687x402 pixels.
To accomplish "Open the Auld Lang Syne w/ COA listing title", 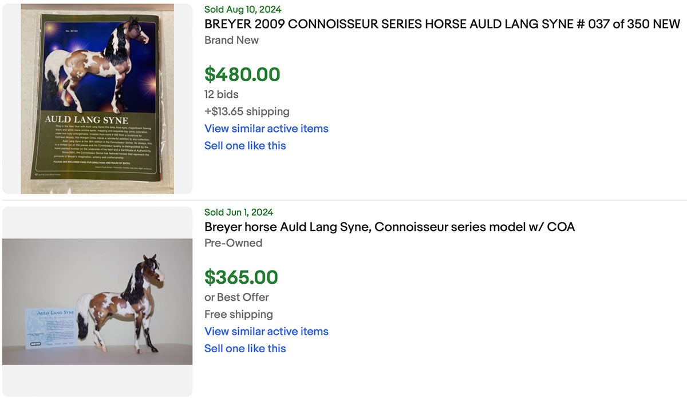I will click(389, 227).
